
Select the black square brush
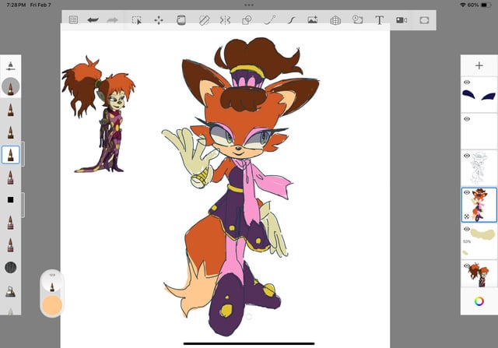(10, 199)
